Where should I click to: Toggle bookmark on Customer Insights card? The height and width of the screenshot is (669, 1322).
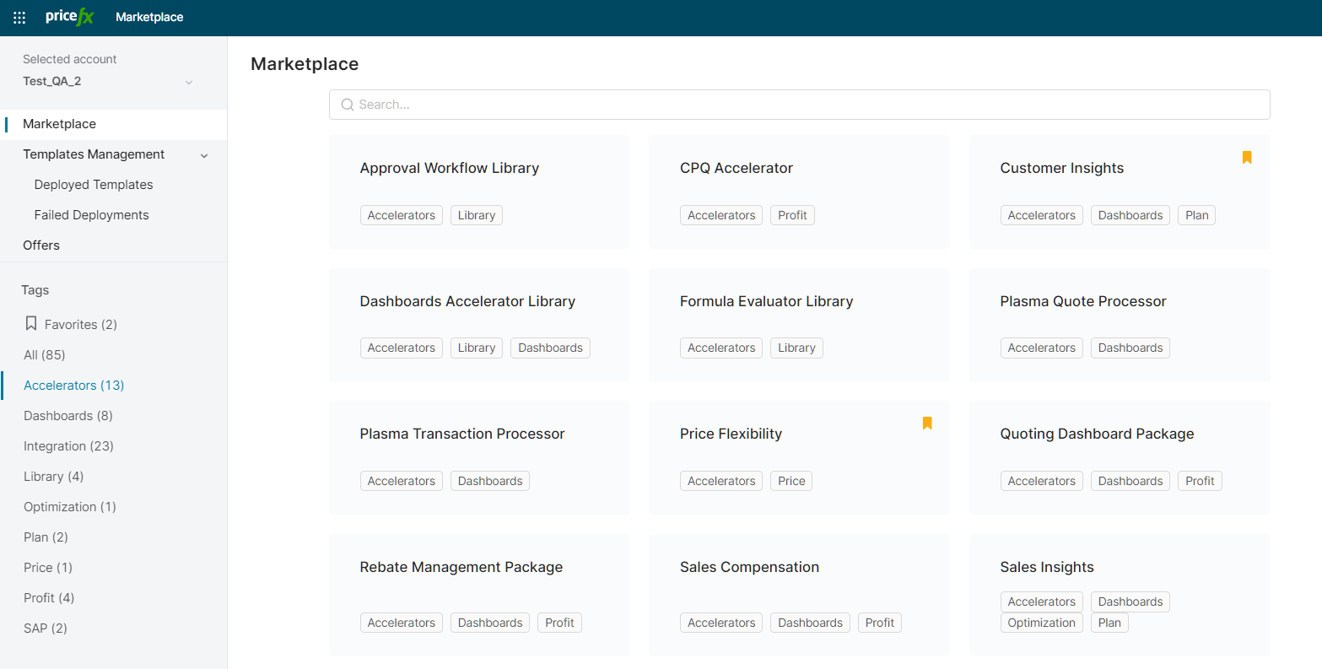[1246, 158]
